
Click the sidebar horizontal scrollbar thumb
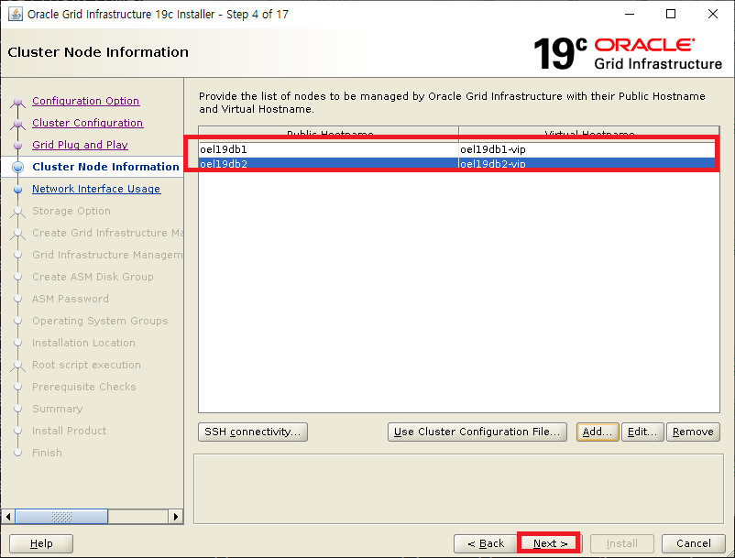[x=62, y=517]
